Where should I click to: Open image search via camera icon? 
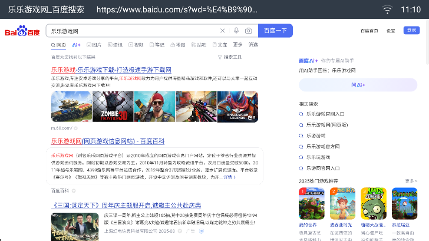click(x=249, y=31)
